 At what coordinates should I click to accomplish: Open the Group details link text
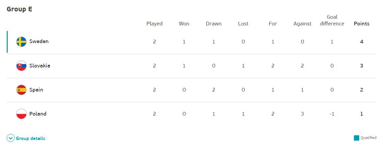click(x=30, y=138)
